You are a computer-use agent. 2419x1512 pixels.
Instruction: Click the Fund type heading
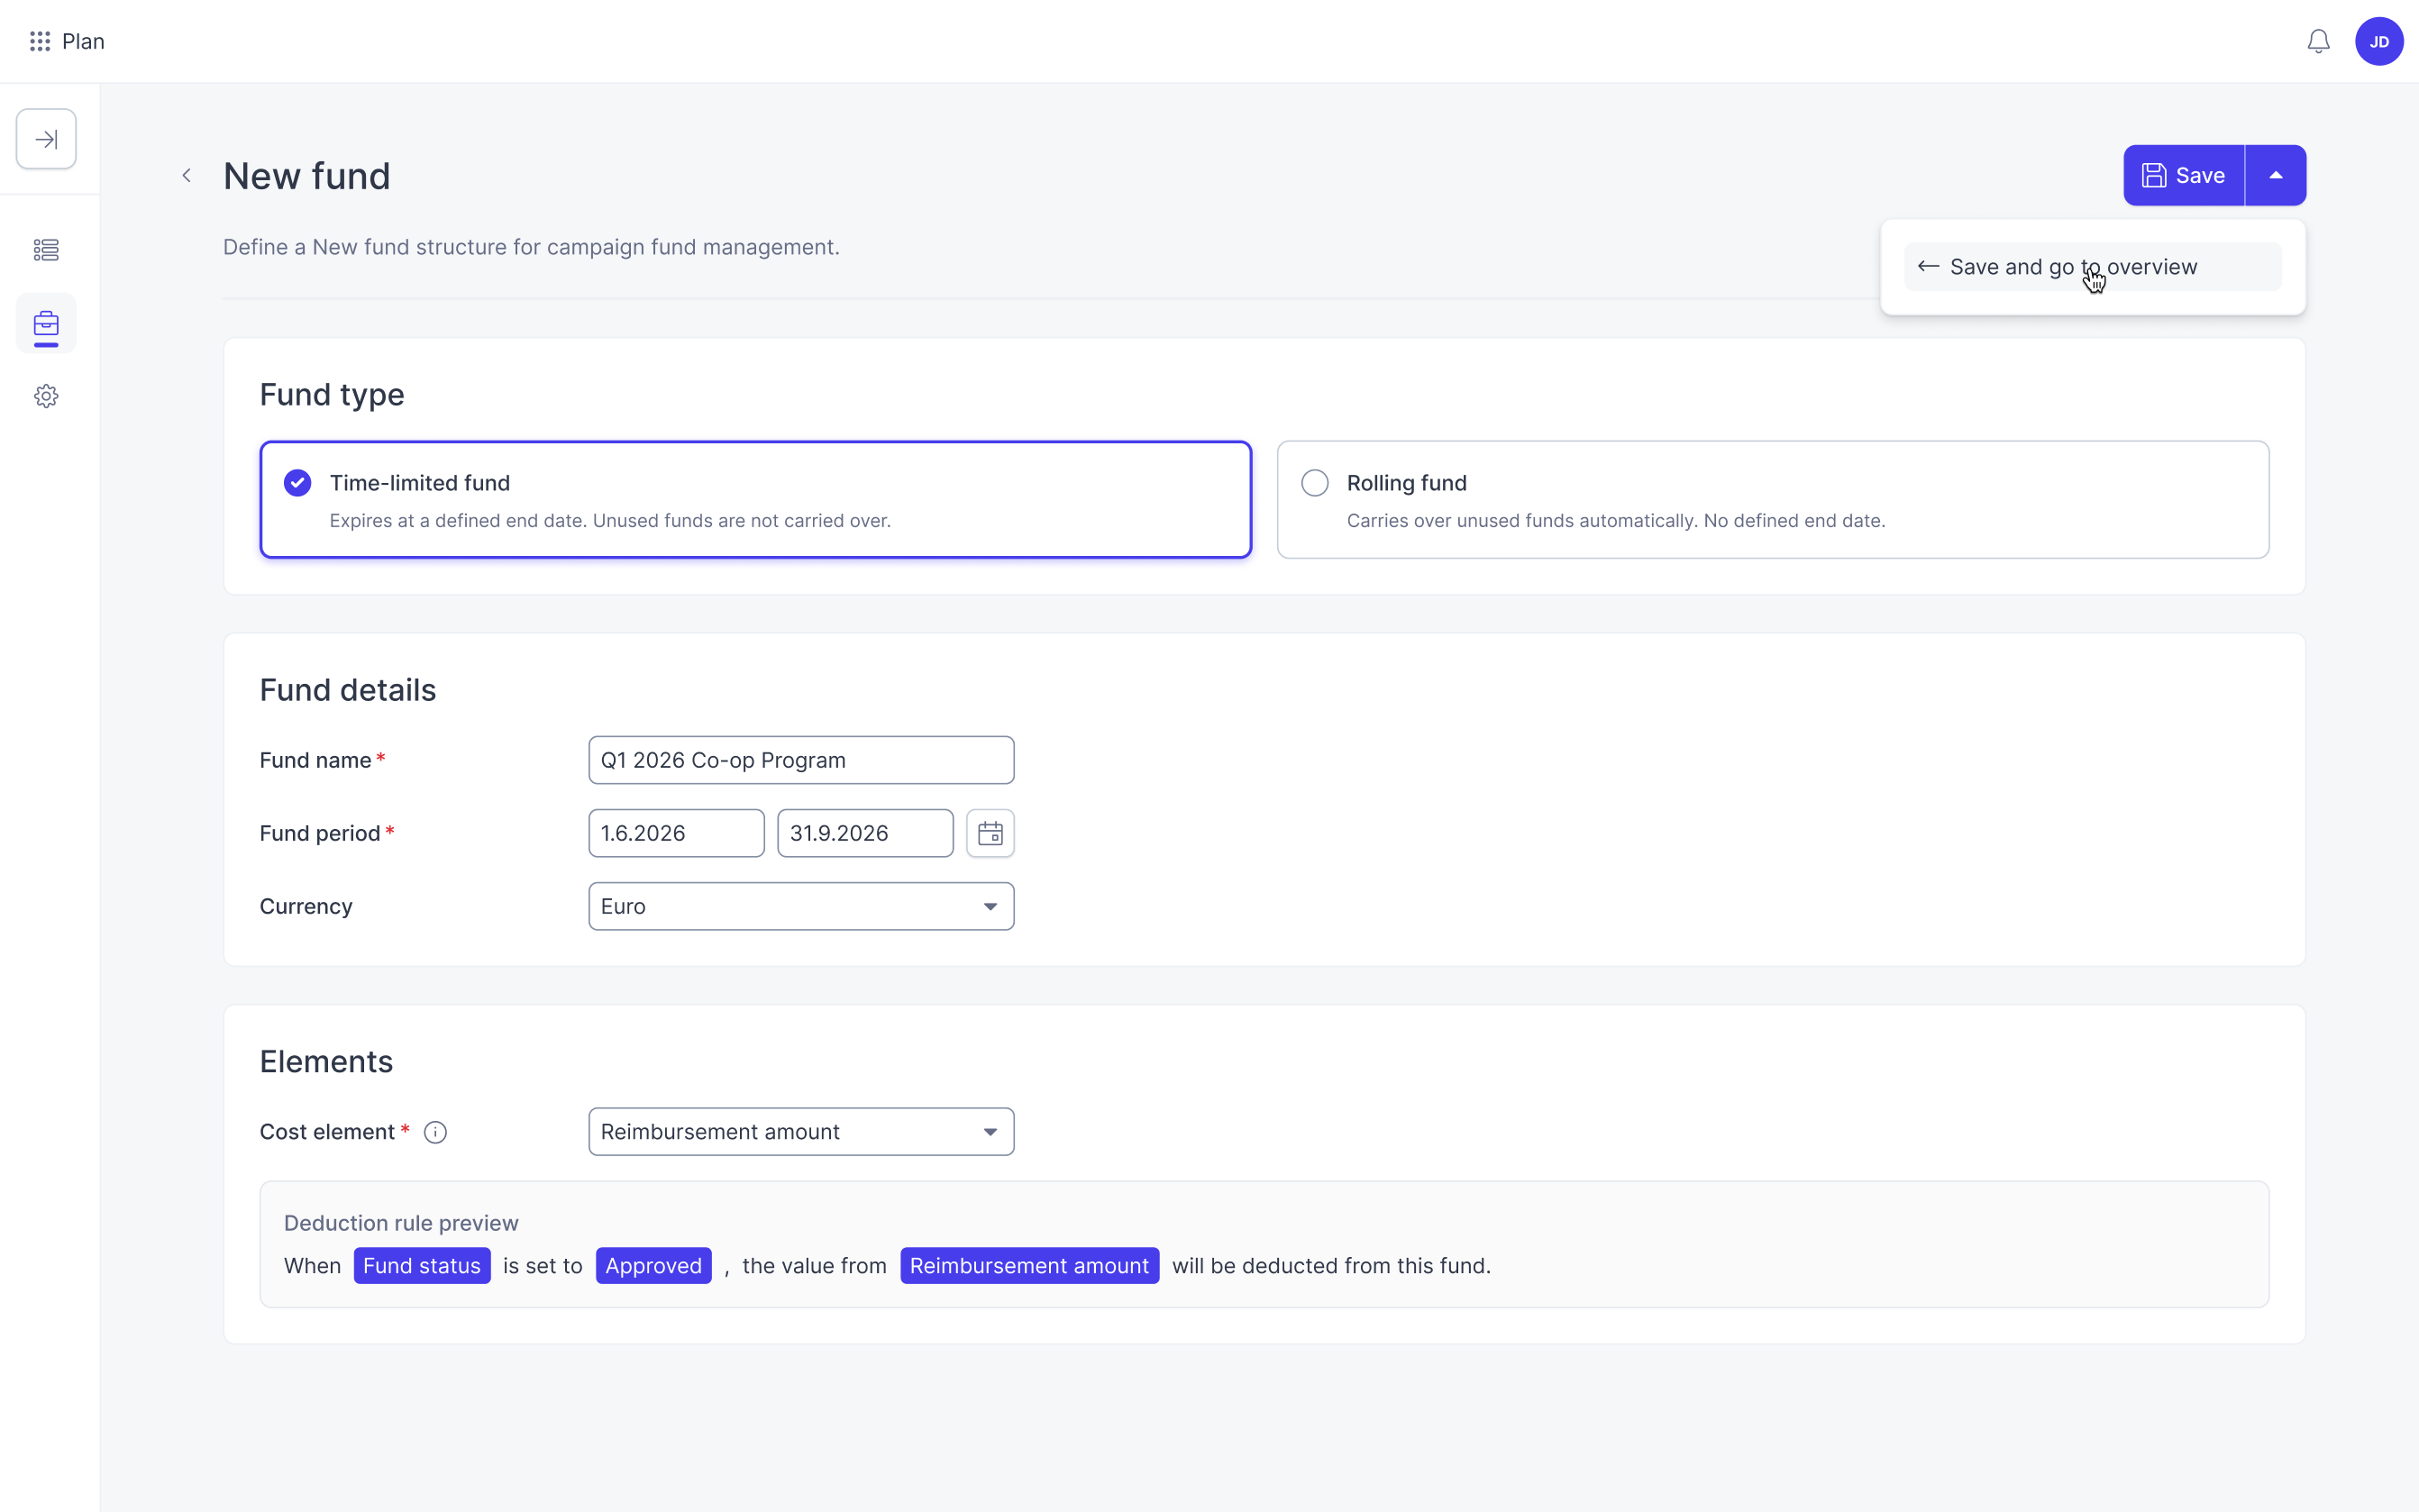tap(332, 395)
